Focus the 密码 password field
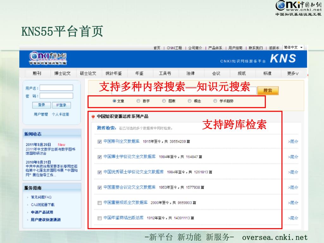The width and height of the screenshot is (324, 243). click(56, 96)
